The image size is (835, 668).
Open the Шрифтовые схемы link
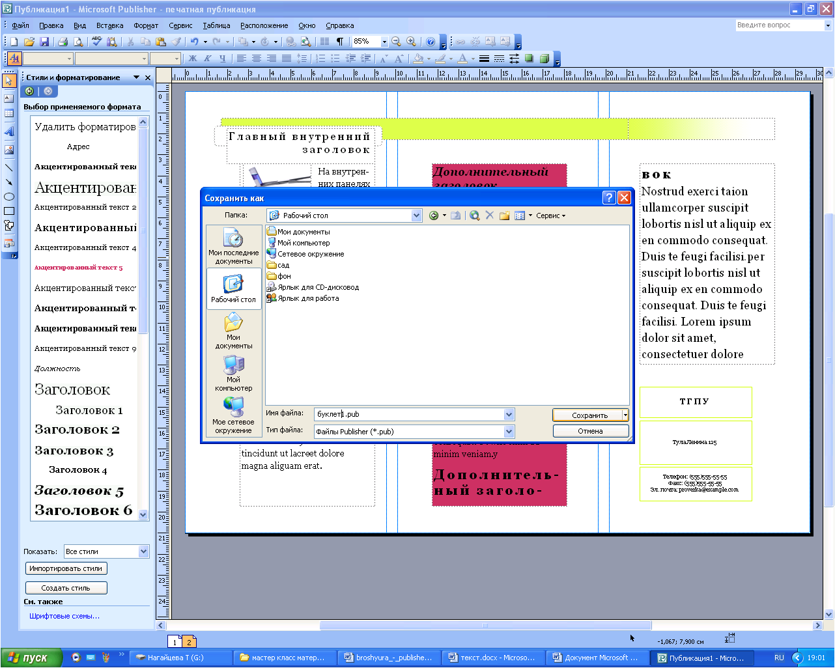(64, 616)
